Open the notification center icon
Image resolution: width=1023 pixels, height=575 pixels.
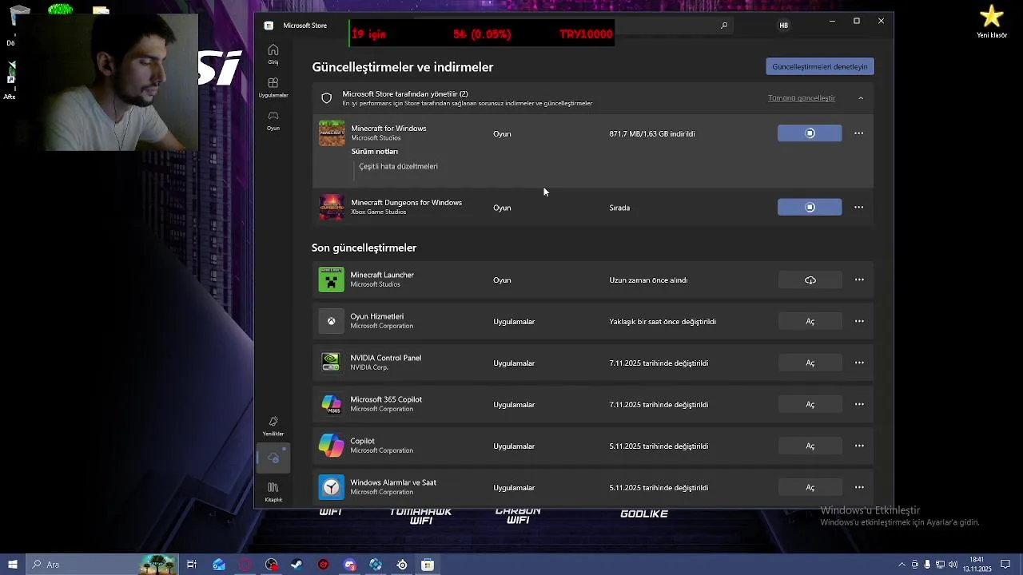pyautogui.click(x=1006, y=565)
